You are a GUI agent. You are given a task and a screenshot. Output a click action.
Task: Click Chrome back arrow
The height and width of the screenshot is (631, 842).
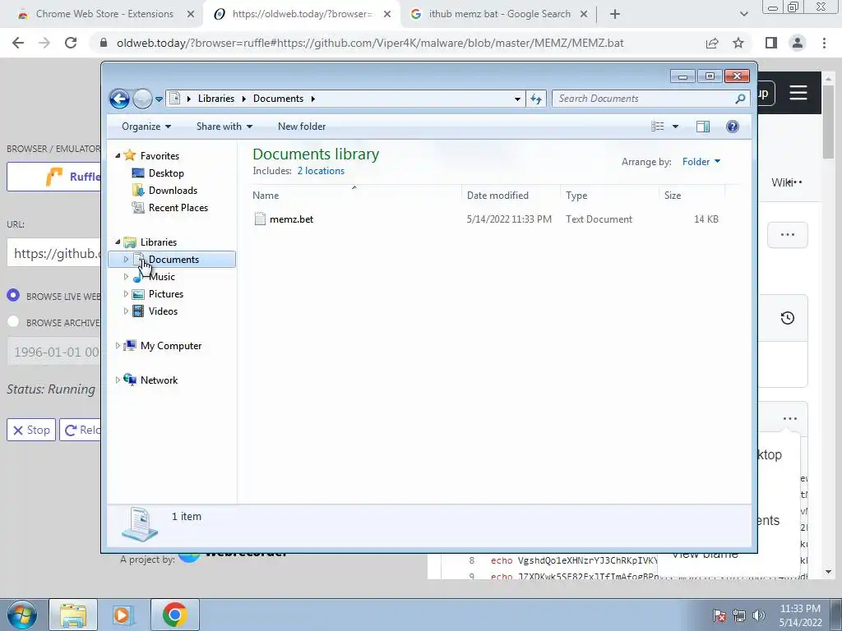(x=18, y=43)
